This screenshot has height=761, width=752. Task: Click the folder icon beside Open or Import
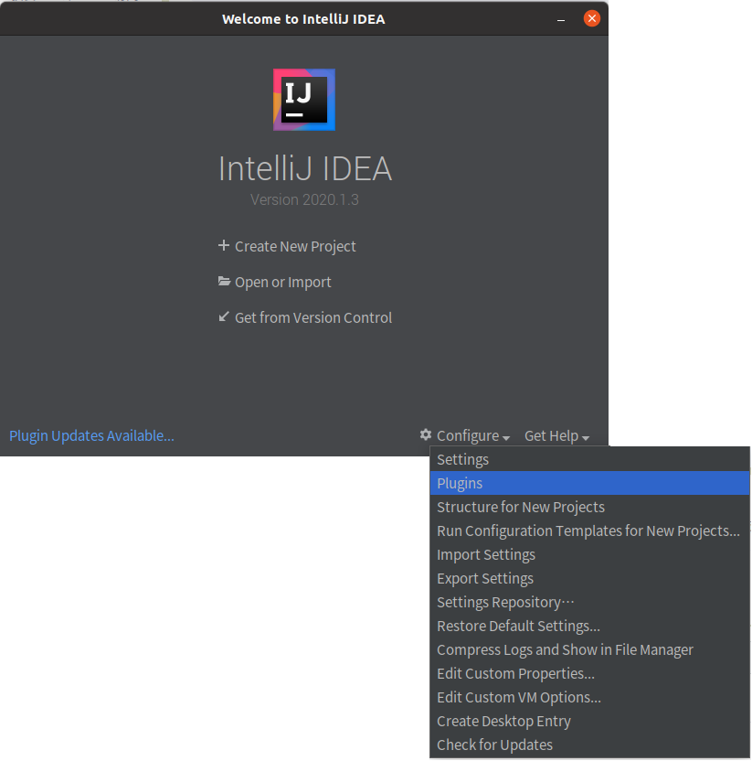point(224,281)
